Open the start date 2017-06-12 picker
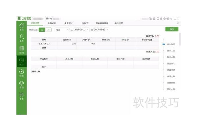 point(81,30)
